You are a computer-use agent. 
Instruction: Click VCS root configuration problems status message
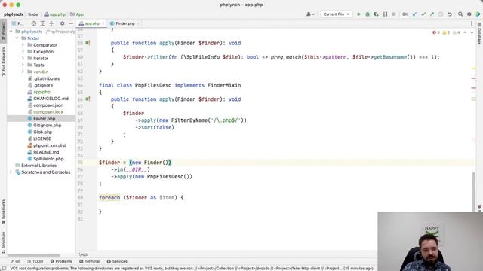(192, 269)
